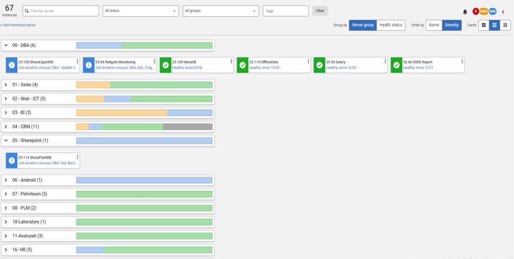The height and width of the screenshot is (259, 514).
Task: Click the collapse panel arrow at top right
Action: coord(503,11)
